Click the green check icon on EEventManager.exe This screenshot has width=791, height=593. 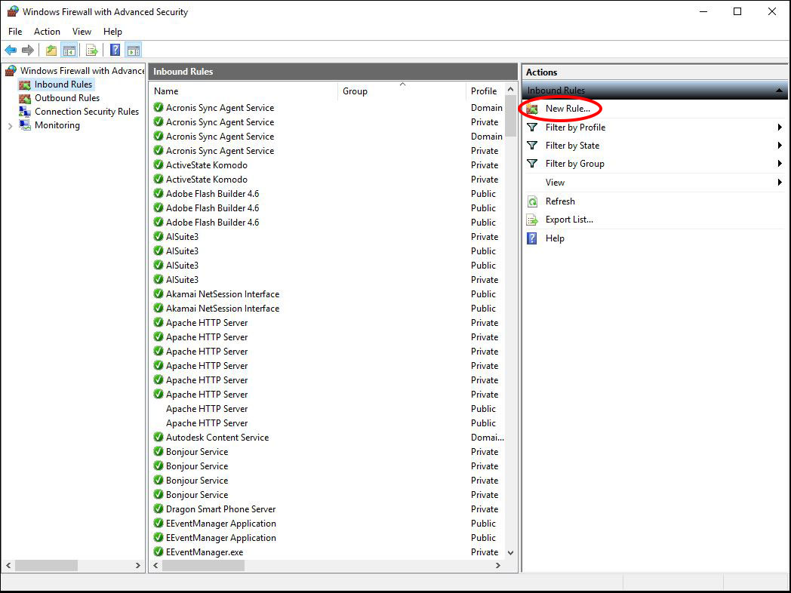click(159, 552)
